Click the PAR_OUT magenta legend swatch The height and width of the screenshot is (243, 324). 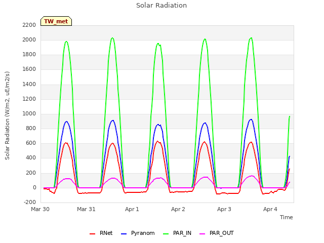click(x=202, y=233)
